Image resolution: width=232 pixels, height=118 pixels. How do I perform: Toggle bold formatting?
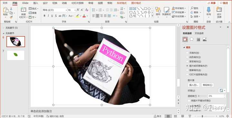point(44,16)
